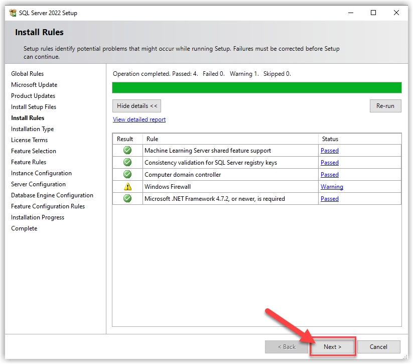
Task: Select Feature Configuration Rules step
Action: pos(48,206)
